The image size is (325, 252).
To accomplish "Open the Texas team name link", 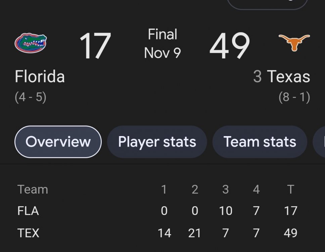I will [x=288, y=77].
